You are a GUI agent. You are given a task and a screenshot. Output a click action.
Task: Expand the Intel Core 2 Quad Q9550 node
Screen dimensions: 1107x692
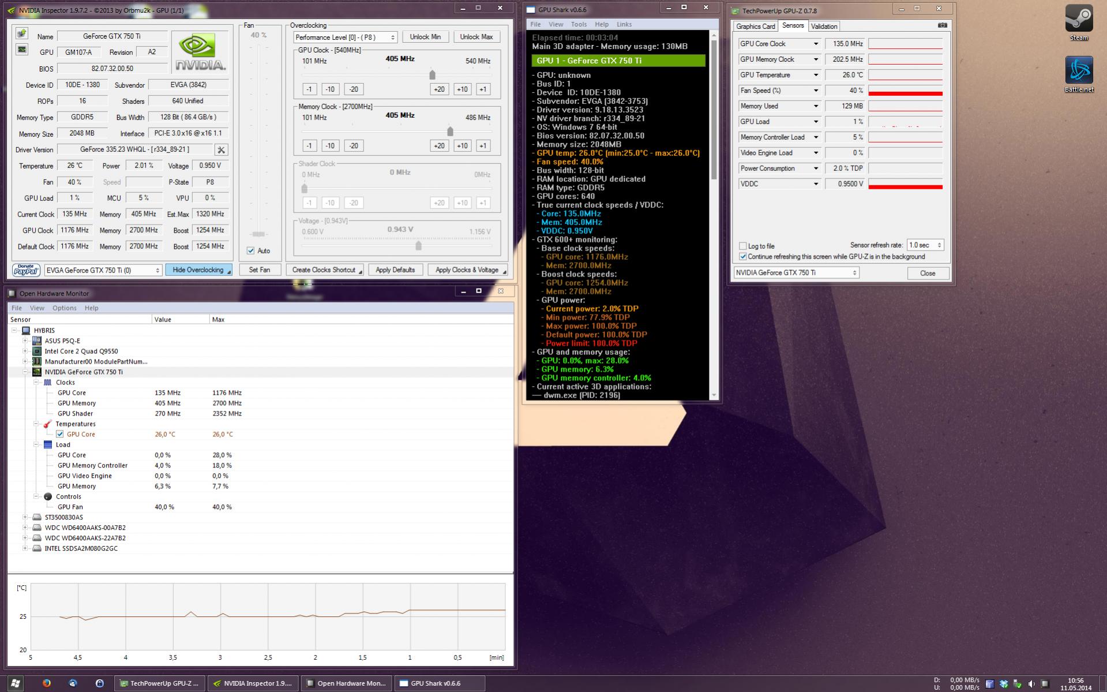tap(25, 351)
